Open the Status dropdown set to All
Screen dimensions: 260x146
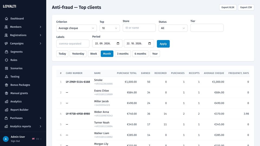[173, 28]
